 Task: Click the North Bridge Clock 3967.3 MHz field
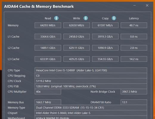pyautogui.click(x=134, y=92)
